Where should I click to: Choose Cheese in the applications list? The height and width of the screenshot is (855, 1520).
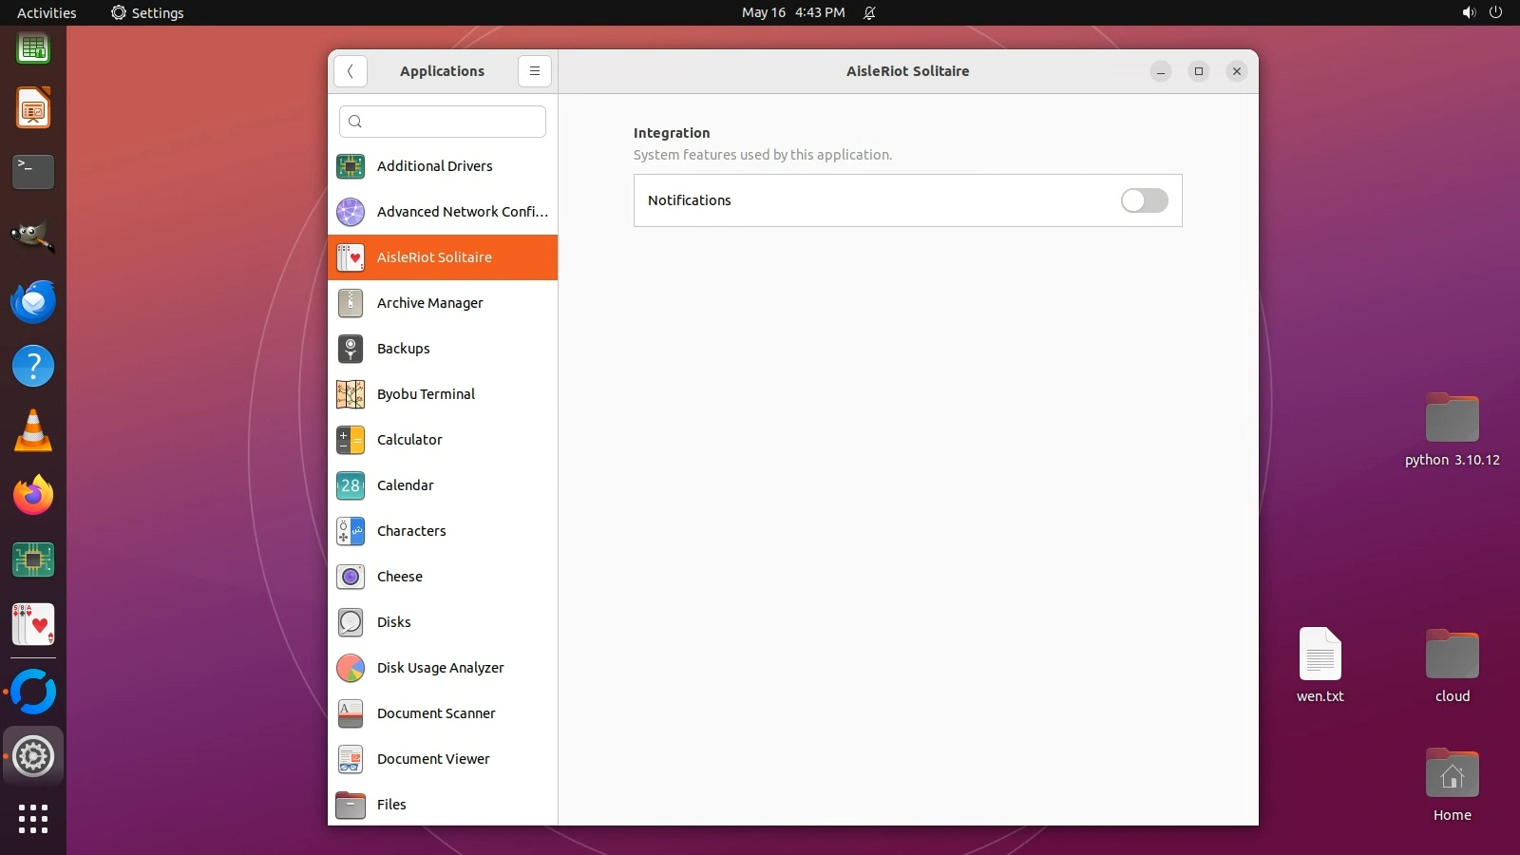coord(443,577)
